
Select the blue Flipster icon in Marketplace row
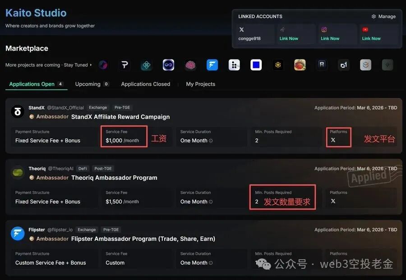click(x=212, y=64)
